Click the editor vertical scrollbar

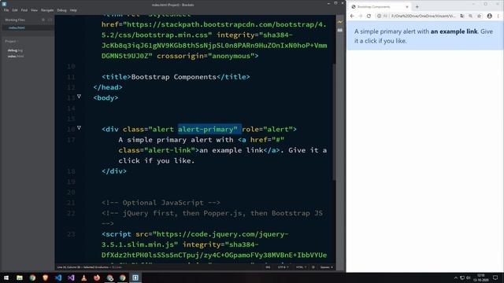pyautogui.click(x=334, y=122)
